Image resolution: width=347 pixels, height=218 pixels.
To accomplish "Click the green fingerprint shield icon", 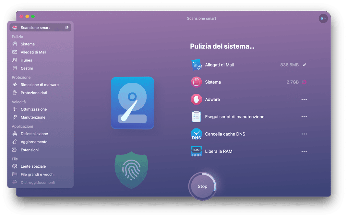I will tap(131, 170).
